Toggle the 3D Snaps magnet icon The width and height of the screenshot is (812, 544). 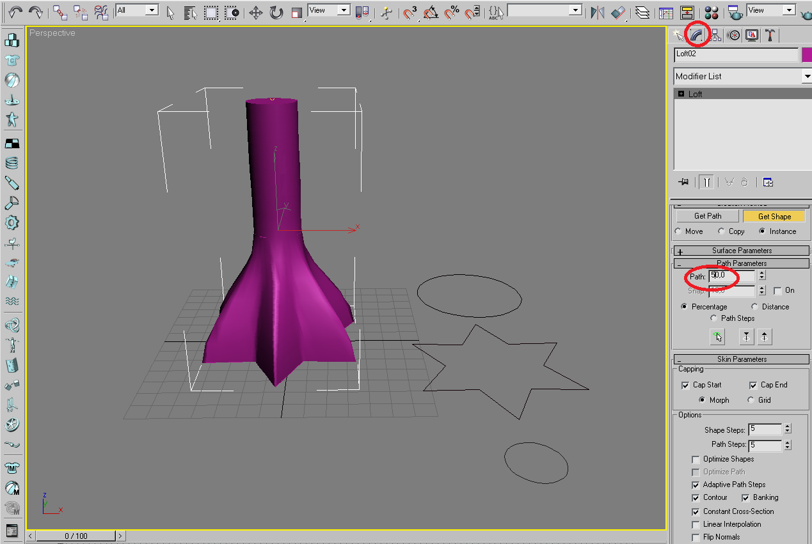(410, 12)
